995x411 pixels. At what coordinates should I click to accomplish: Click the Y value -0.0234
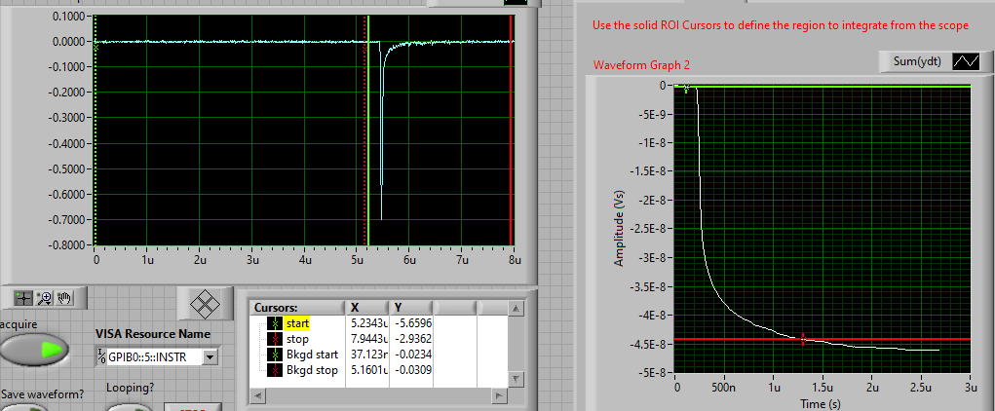(x=413, y=355)
